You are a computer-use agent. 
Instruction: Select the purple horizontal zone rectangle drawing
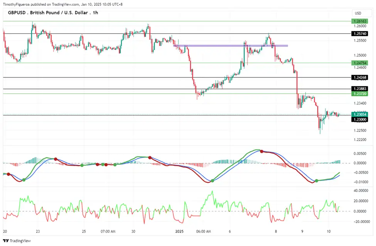[231, 45]
